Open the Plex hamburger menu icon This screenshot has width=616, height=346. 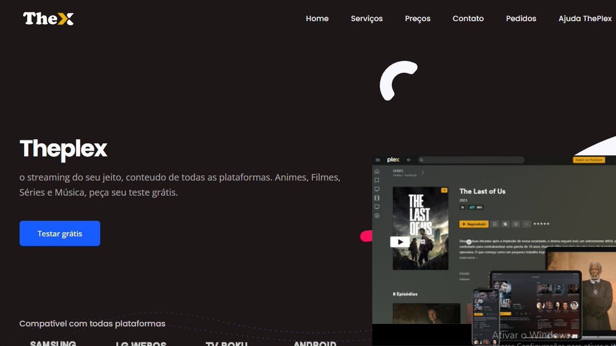378,160
